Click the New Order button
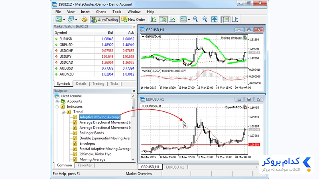Viewport: 319px width, 179px height. point(133,19)
